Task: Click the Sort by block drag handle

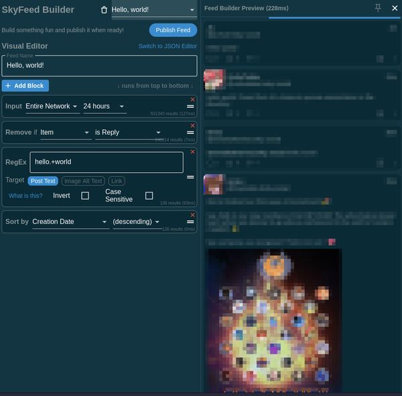Action: coord(190,222)
